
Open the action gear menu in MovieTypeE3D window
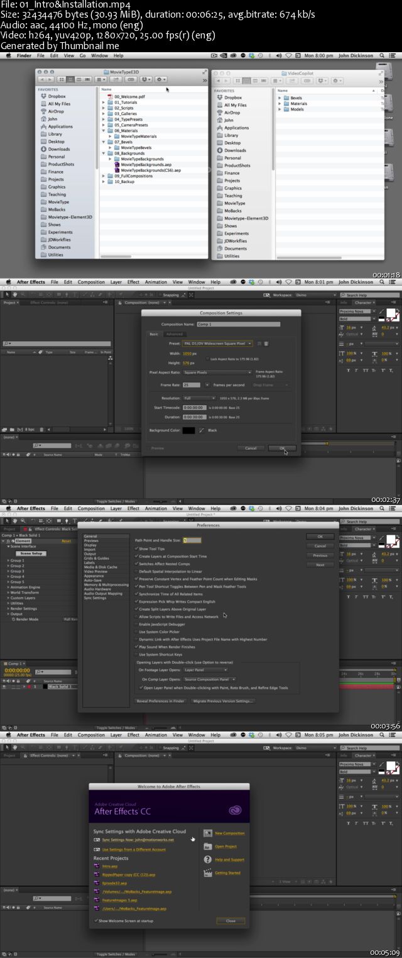[x=161, y=80]
